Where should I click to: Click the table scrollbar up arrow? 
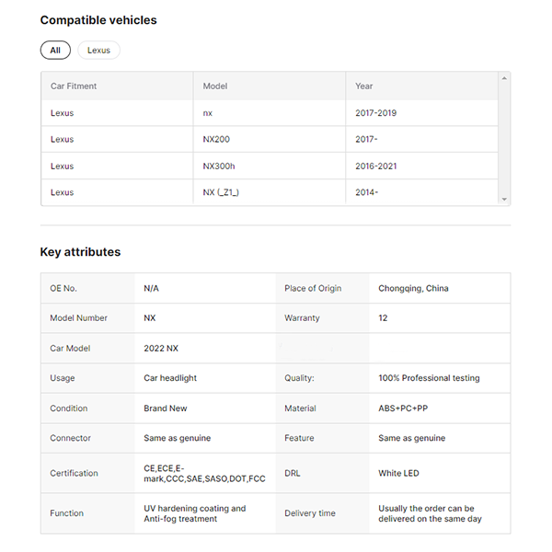click(x=504, y=78)
